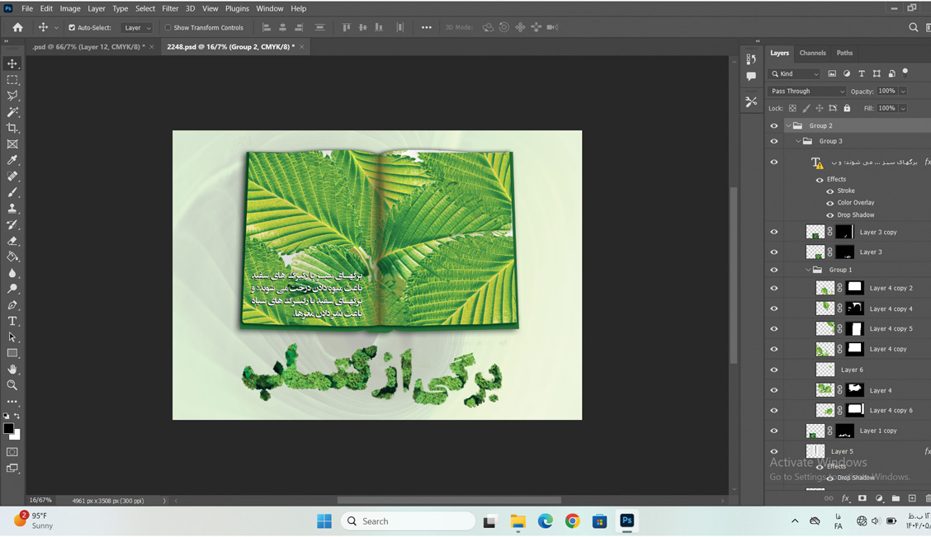Screen dimensions: 931x537
Task: Toggle the Auto-Select checkbox
Action: click(72, 27)
